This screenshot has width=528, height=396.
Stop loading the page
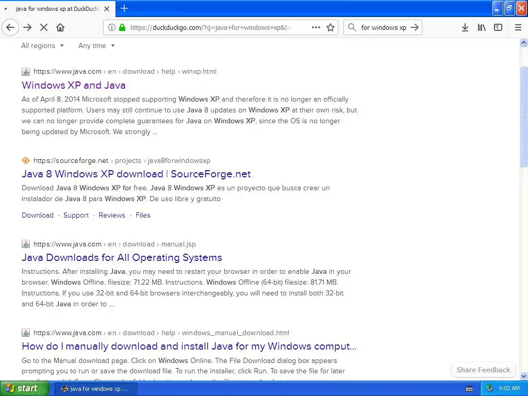pyautogui.click(x=44, y=27)
